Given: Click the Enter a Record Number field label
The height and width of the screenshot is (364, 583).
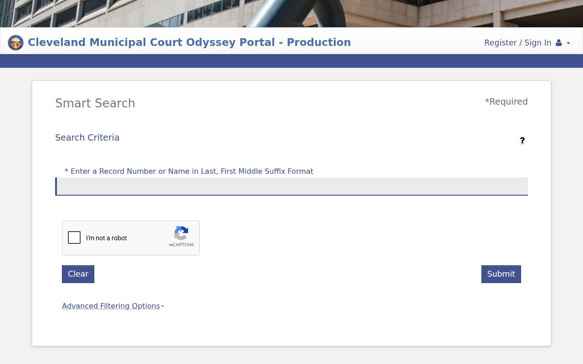Looking at the screenshot, I should click(189, 171).
